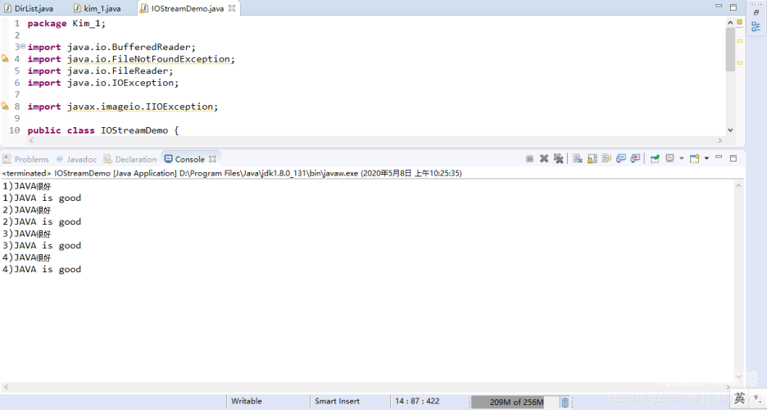Click cursor position 14 : 87 : 422
767x410 pixels.
(417, 401)
